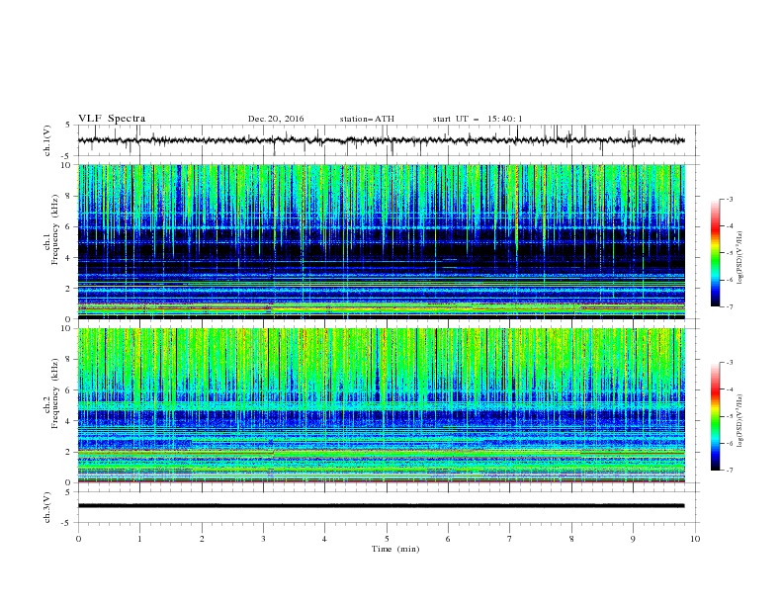Click the "-7" tick on ch.1 colorbar
Viewport: 783px width, 605px height.
pyautogui.click(x=730, y=306)
